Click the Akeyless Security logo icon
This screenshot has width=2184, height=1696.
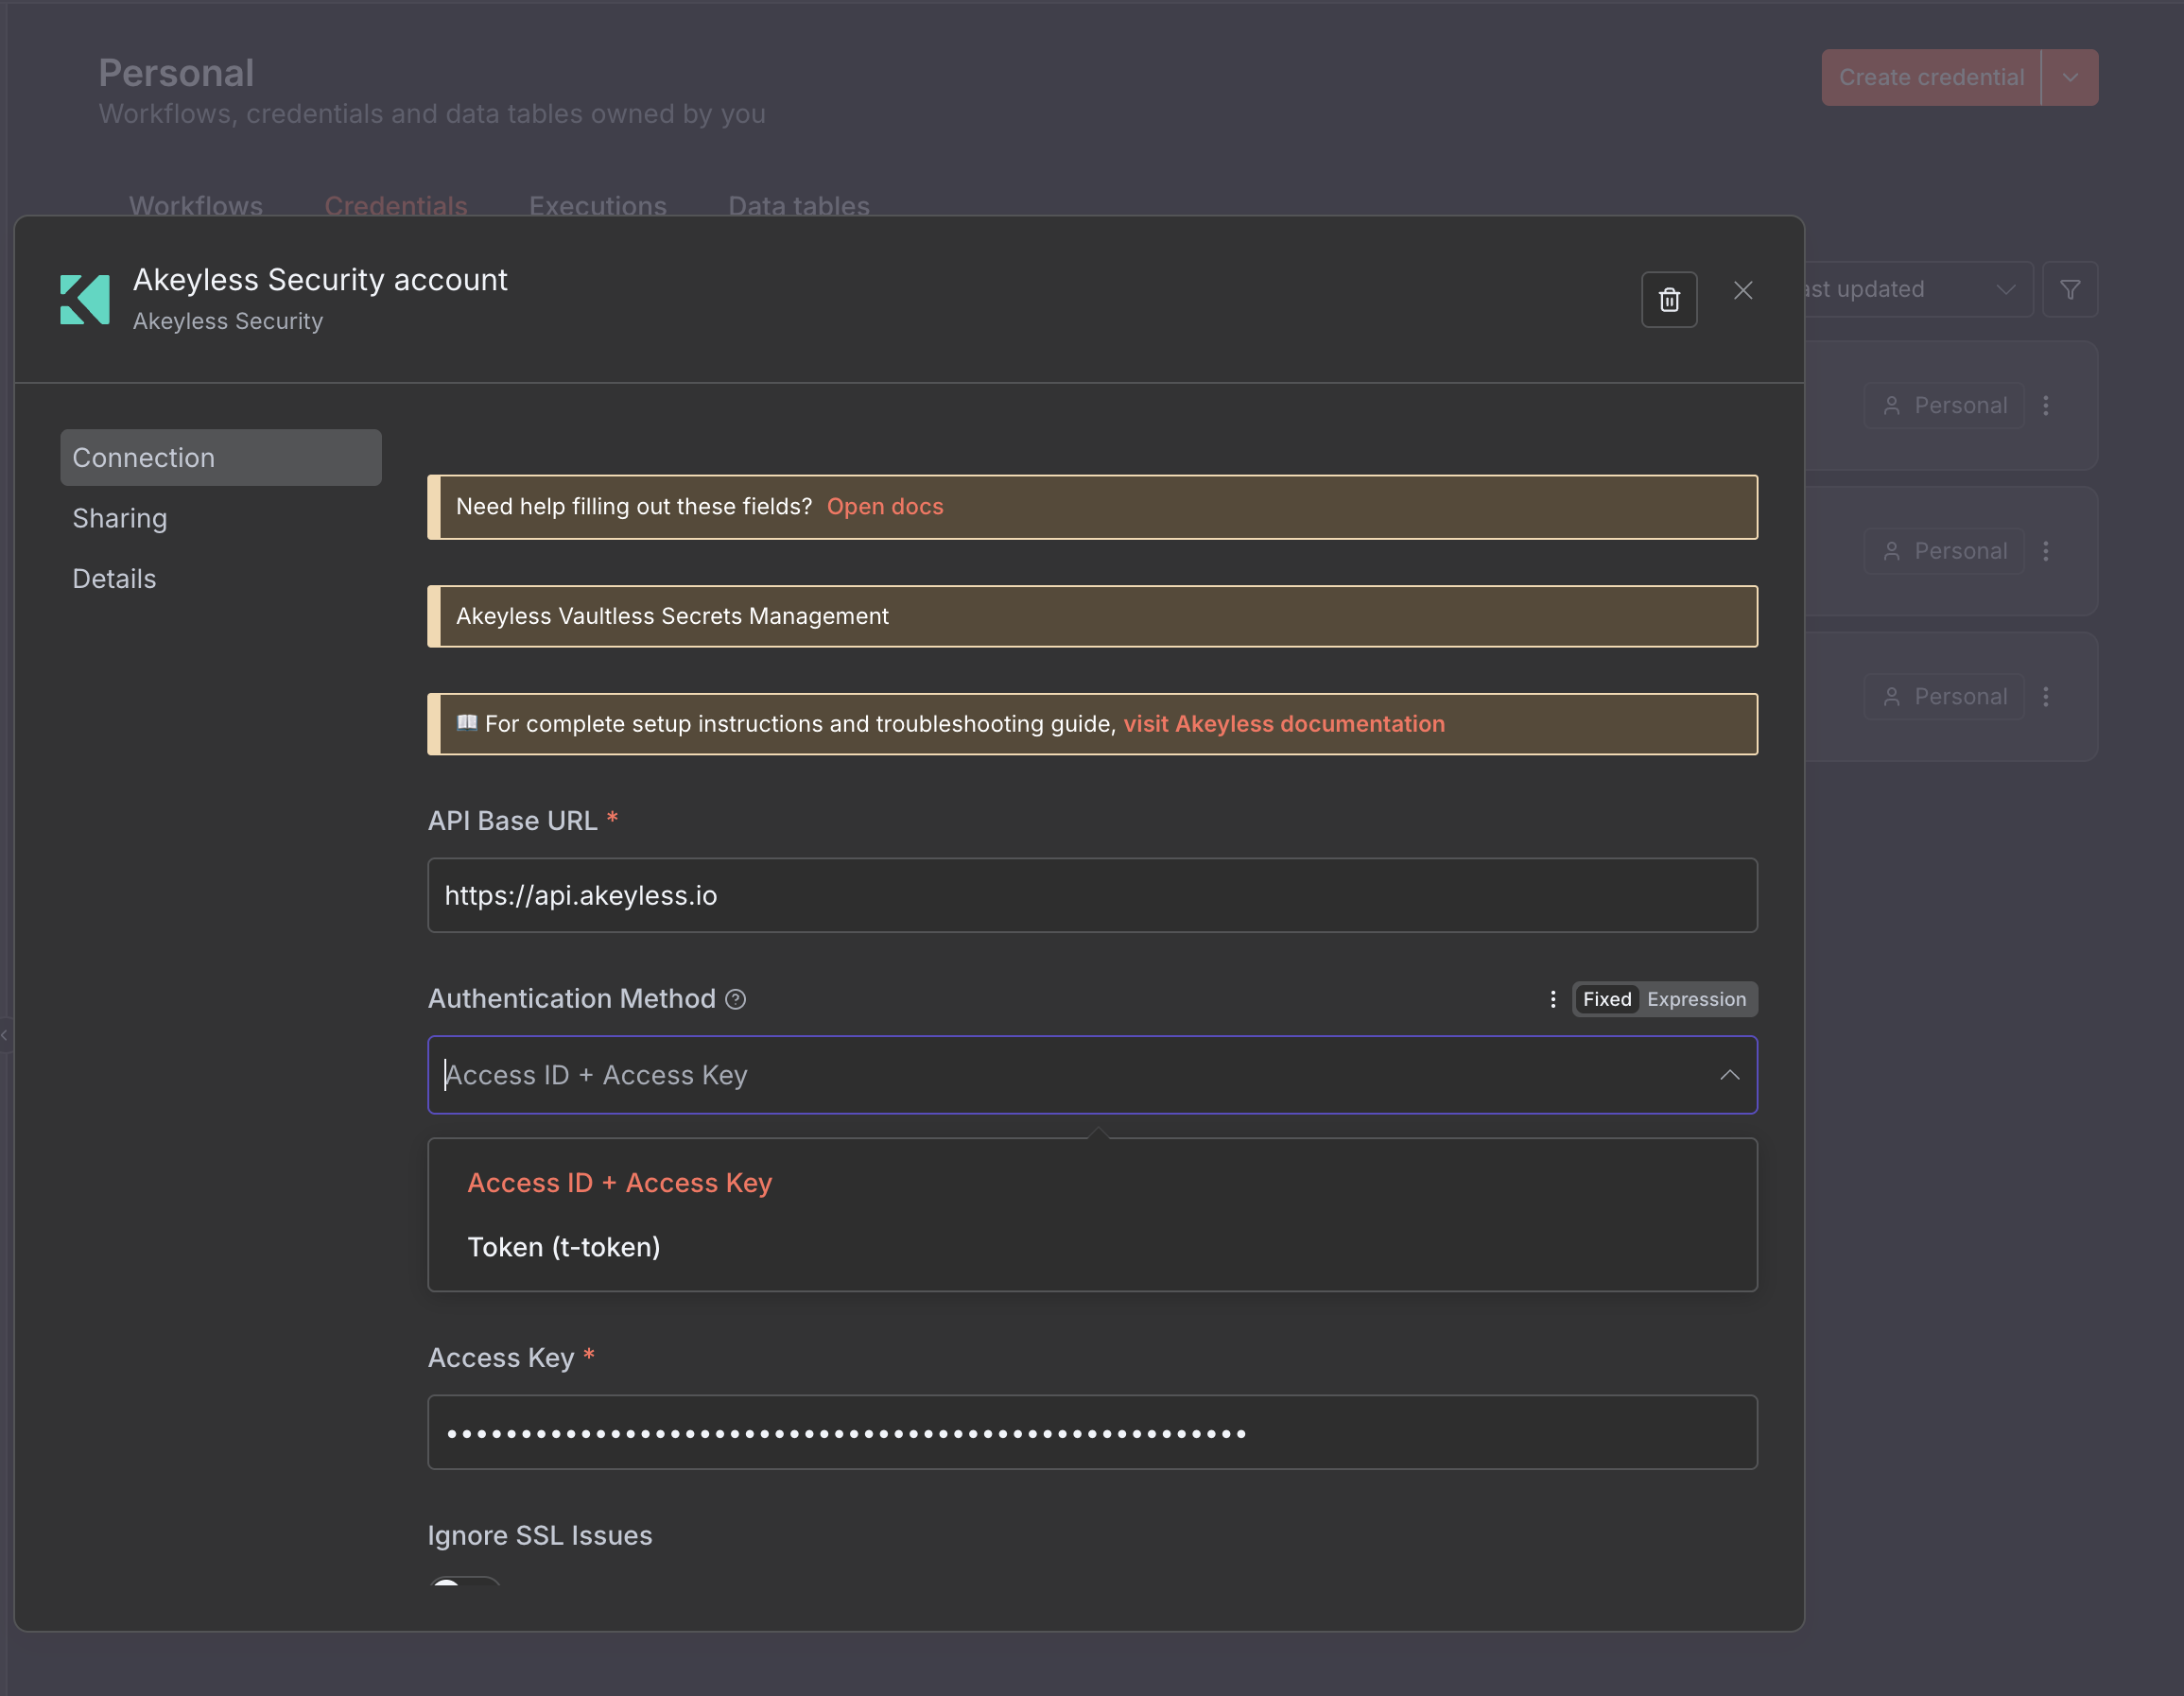(x=85, y=299)
